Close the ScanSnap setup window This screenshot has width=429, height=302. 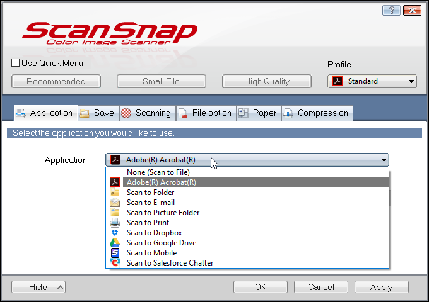412,10
